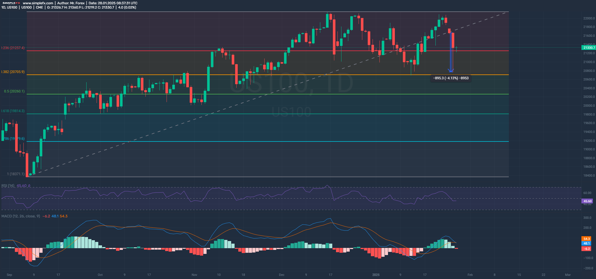Click the -895.3 (-4.13%) measurement label
The image size is (596, 279).
(451, 78)
